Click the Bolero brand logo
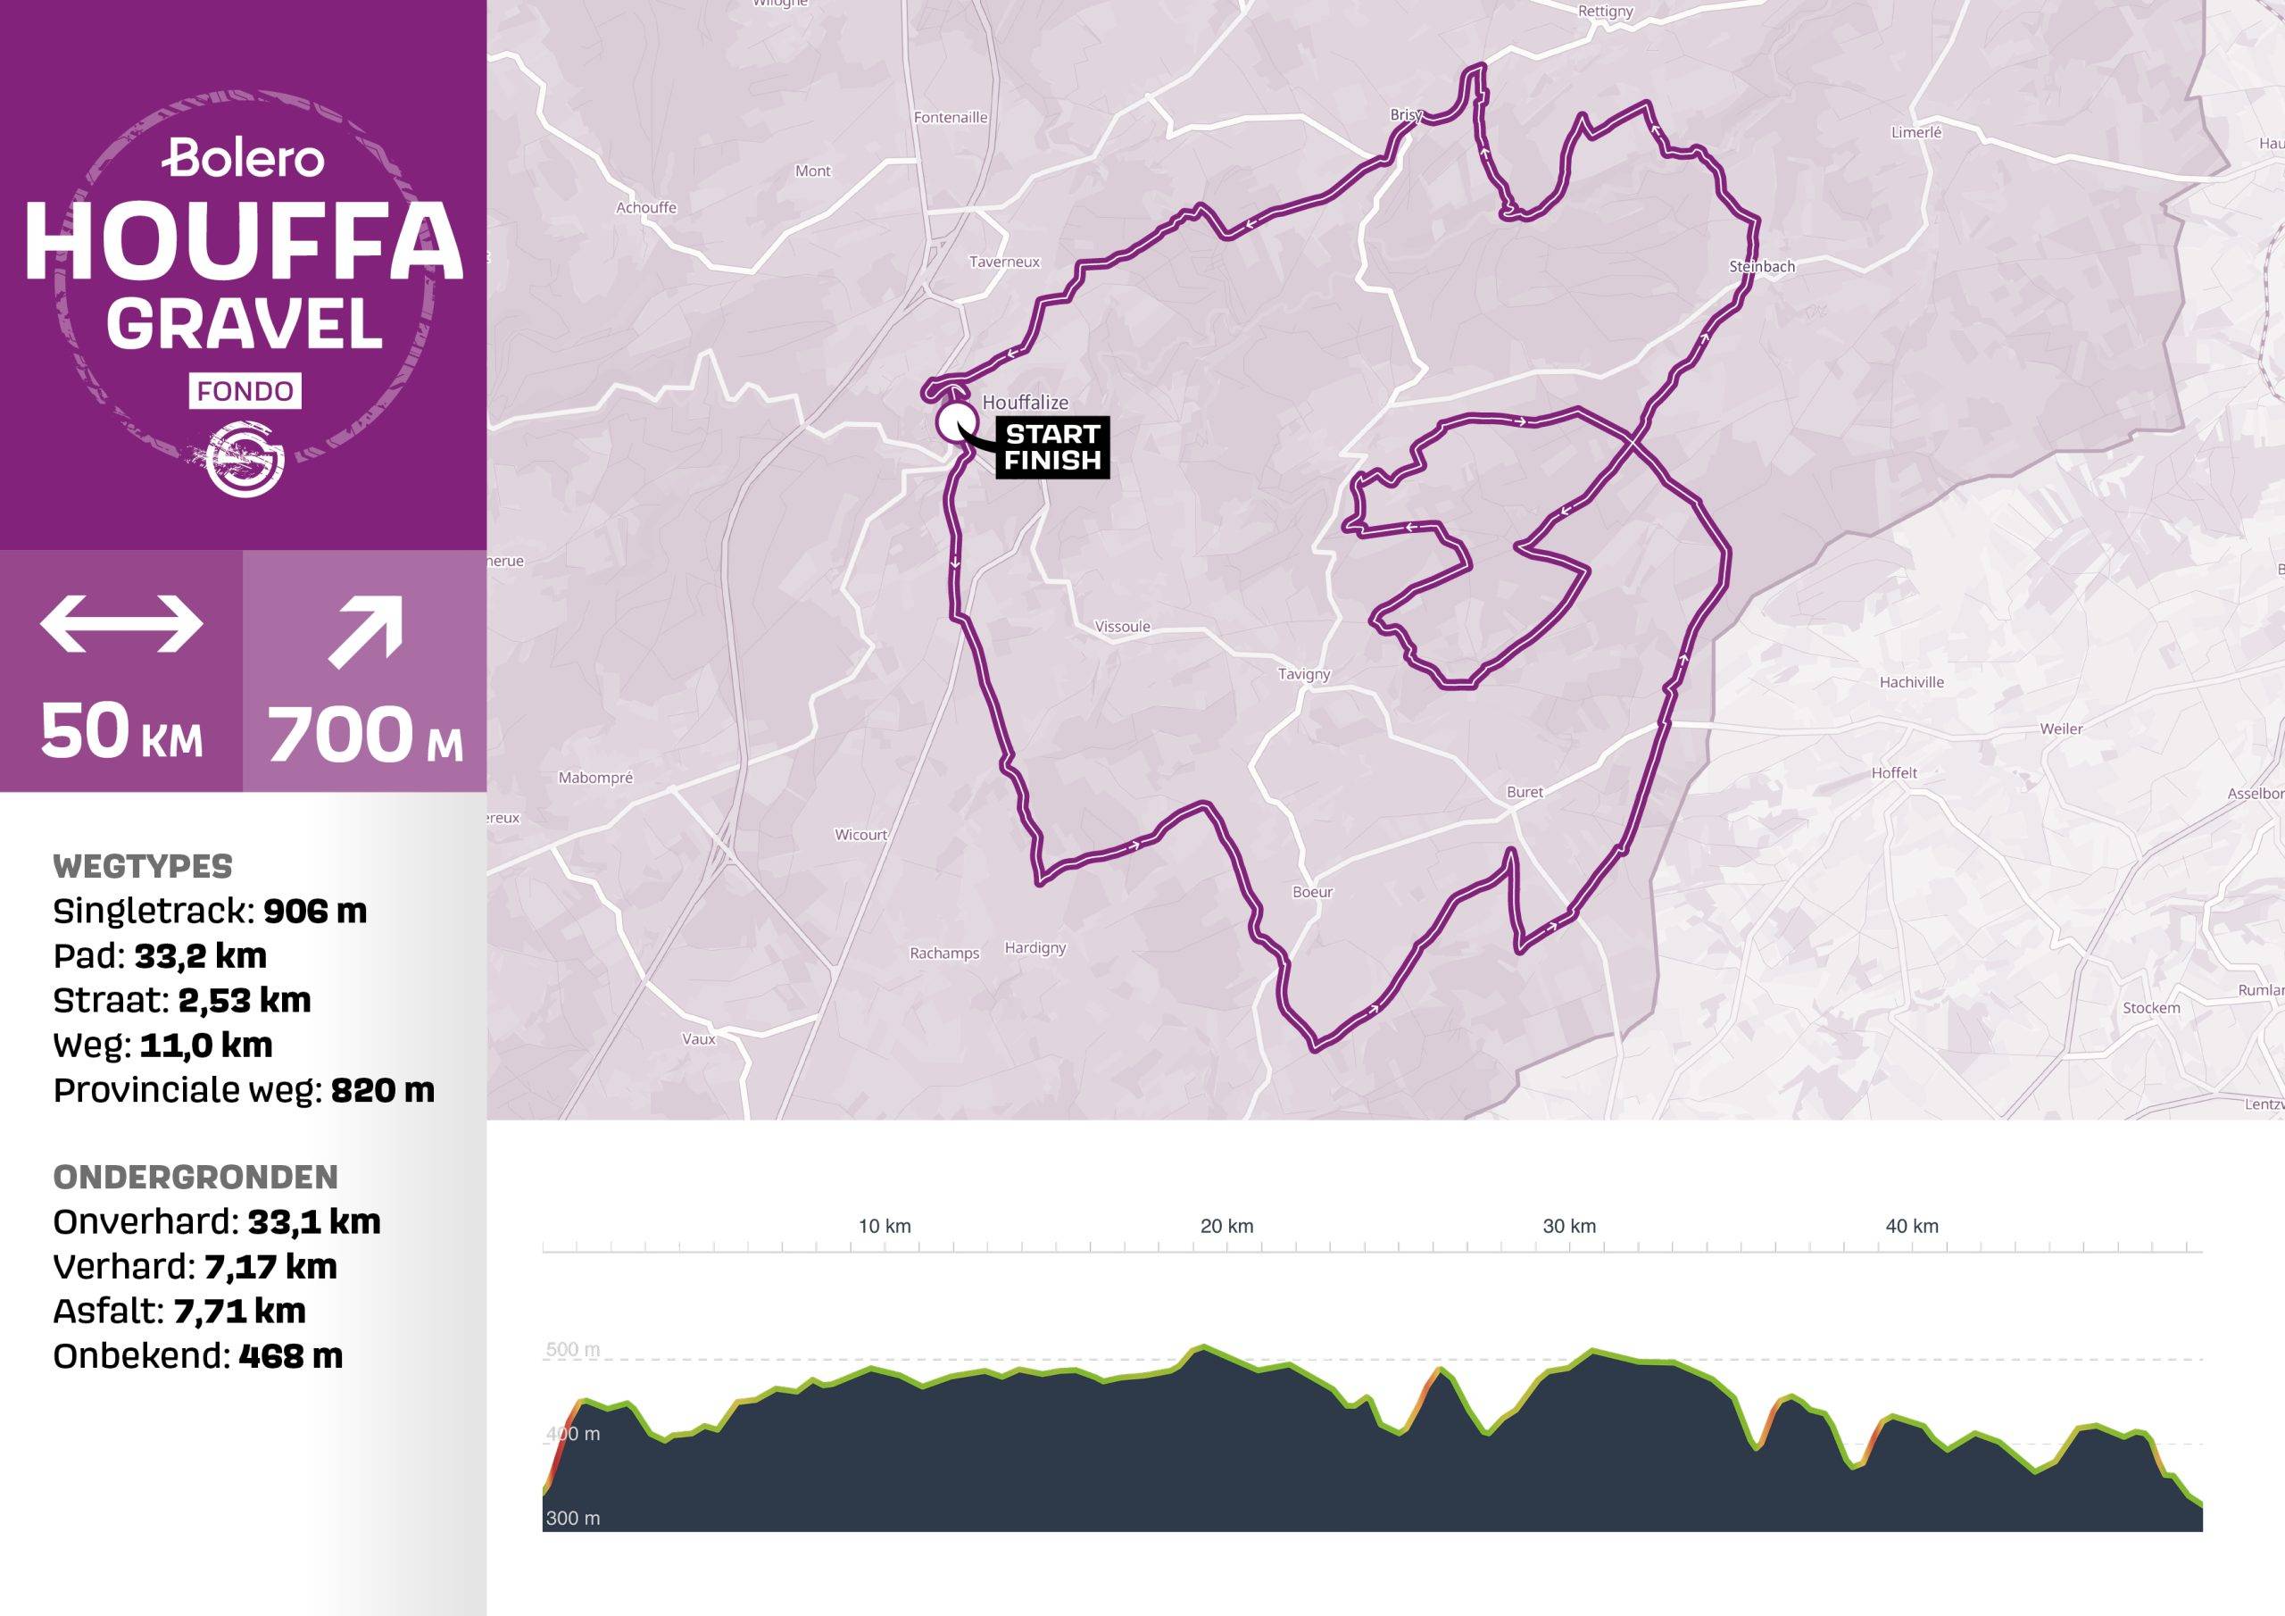 [244, 157]
